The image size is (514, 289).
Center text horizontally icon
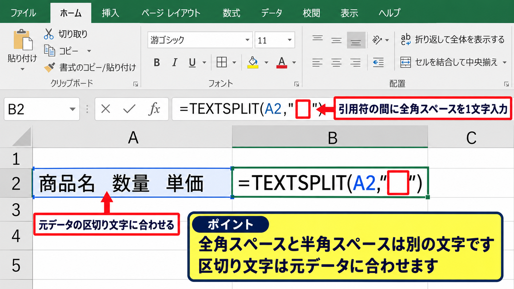337,63
